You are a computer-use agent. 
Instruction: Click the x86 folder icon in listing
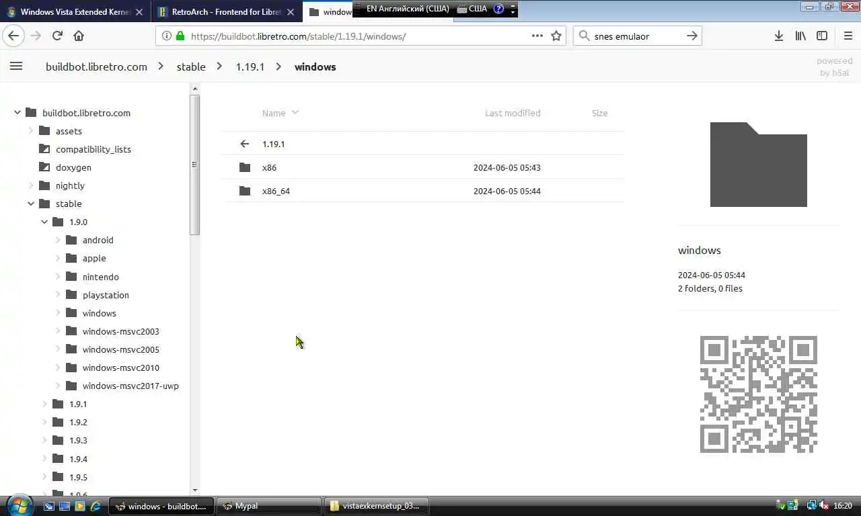pos(245,167)
